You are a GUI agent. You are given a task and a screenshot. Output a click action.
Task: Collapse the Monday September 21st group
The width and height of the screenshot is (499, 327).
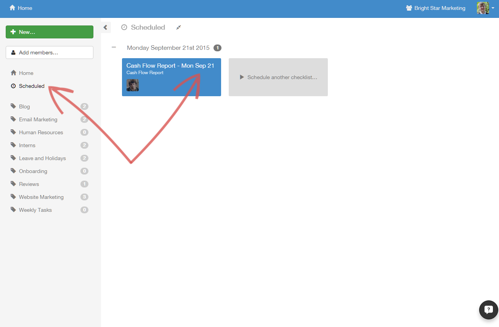point(114,48)
